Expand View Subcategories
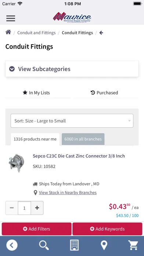 pyautogui.click(x=72, y=69)
